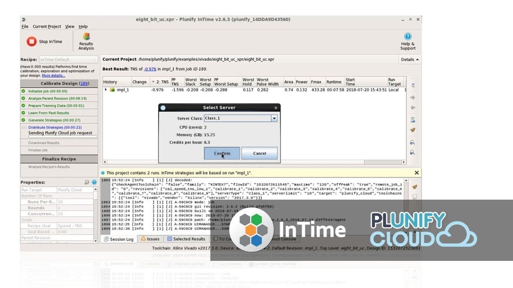Click the green check beside Initialize Job
The width and height of the screenshot is (513, 288).
pyautogui.click(x=24, y=91)
